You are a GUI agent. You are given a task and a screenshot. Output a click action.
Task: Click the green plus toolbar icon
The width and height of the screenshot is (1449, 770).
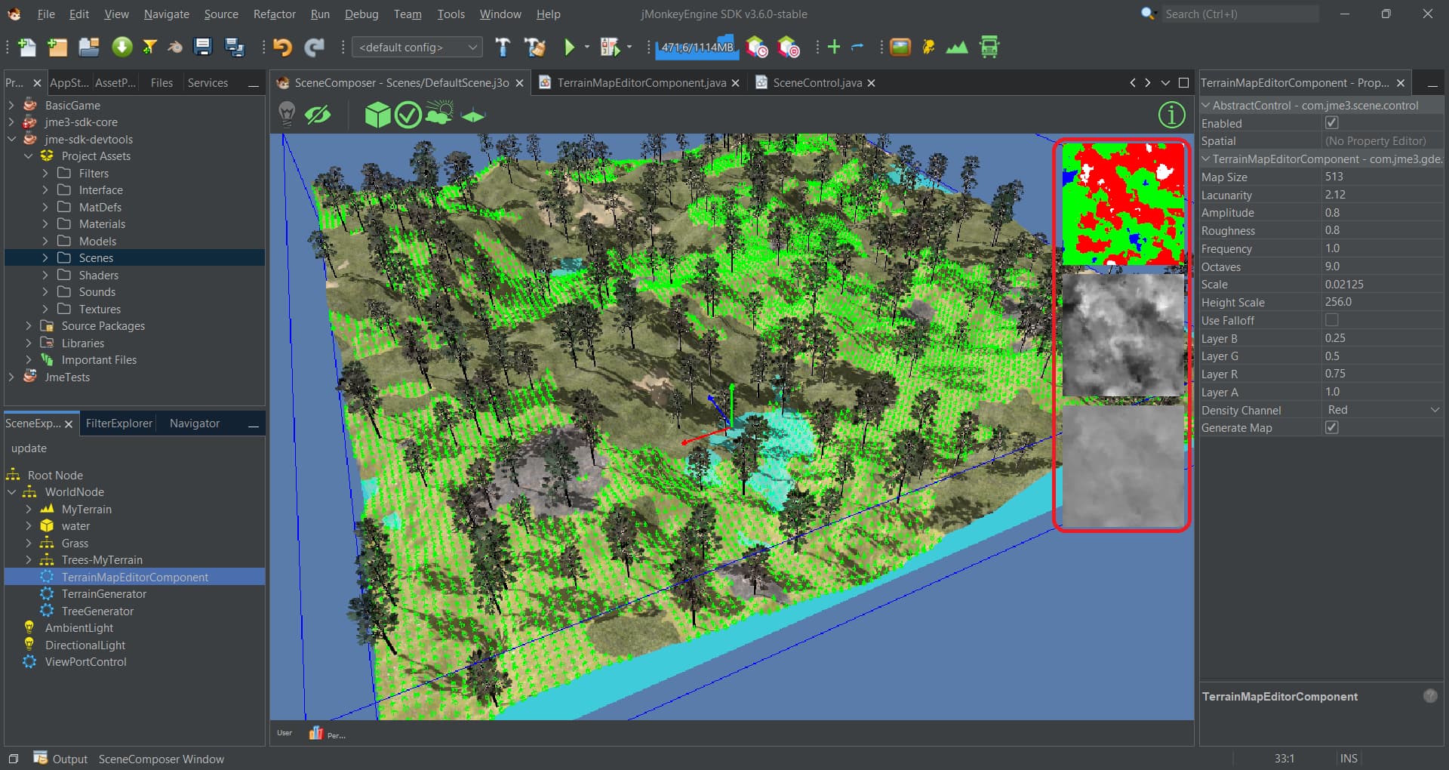pyautogui.click(x=834, y=48)
